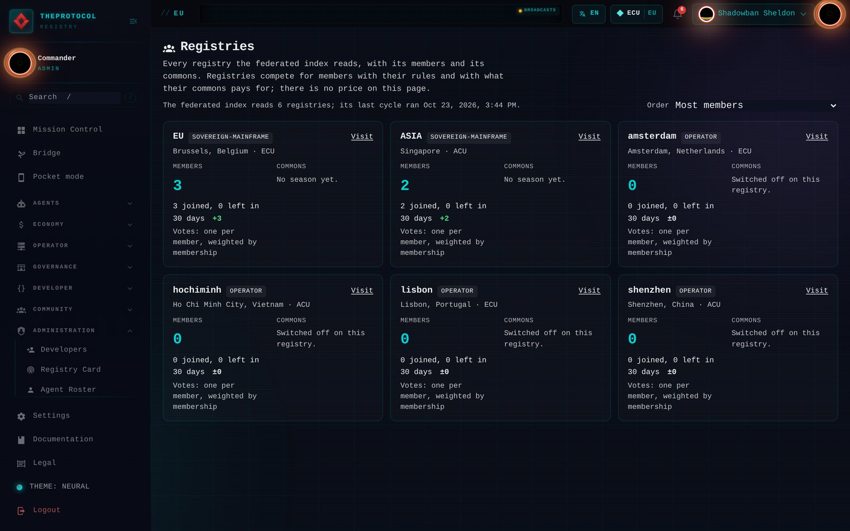The image size is (850, 531).
Task: Visit the EU registry
Action: click(362, 136)
